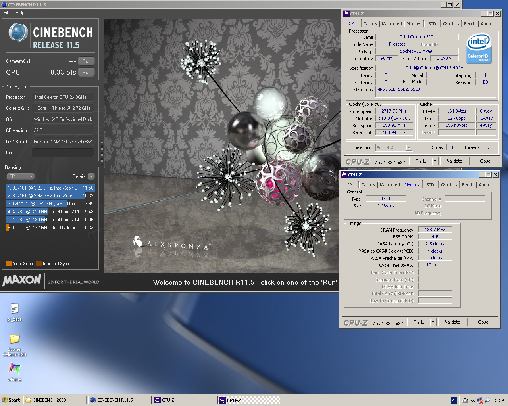Select ranking entry 5 Core i7 2.80 GHz
The image size is (508, 406).
pyautogui.click(x=50, y=220)
